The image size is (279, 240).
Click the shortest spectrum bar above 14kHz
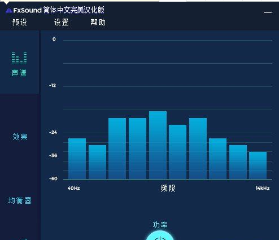[x=258, y=165]
